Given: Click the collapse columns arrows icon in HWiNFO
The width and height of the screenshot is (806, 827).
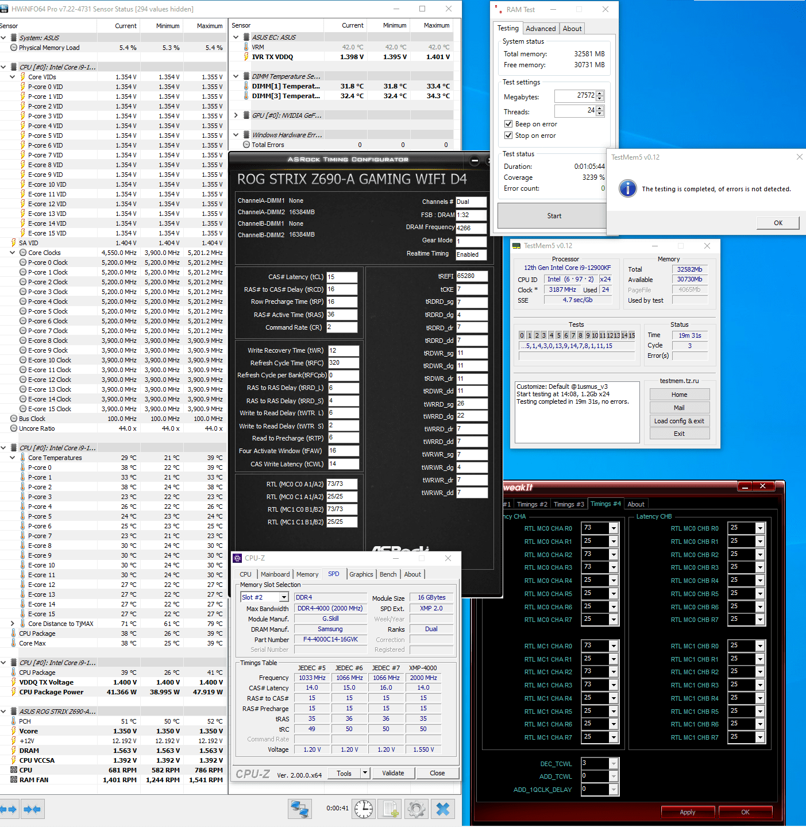Looking at the screenshot, I should [x=32, y=809].
